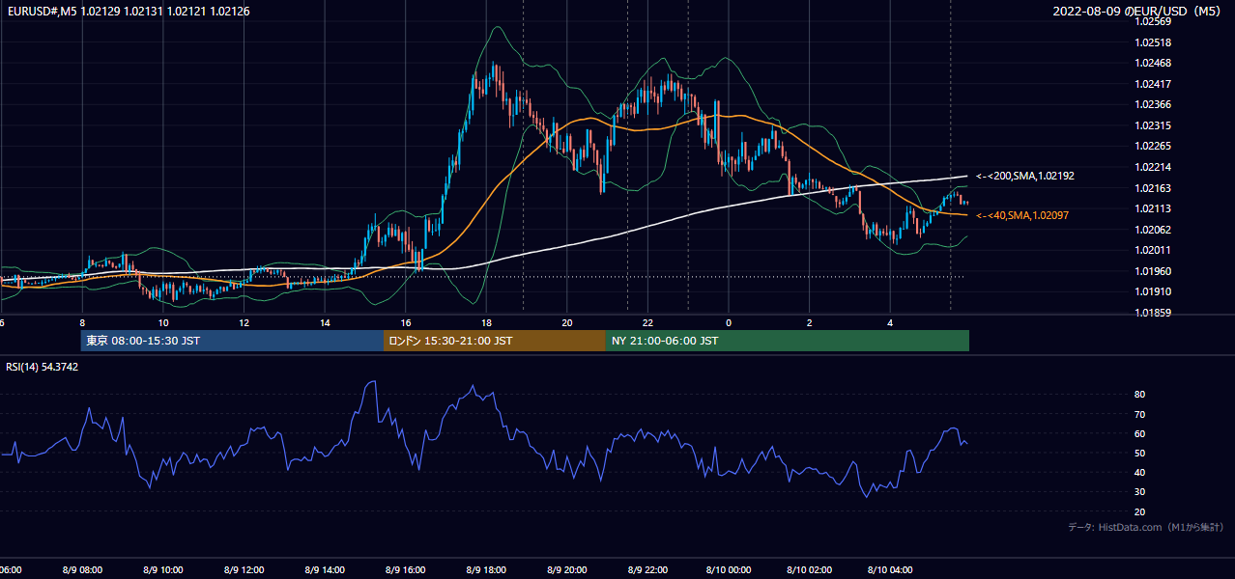Click price axis value 1.02569
This screenshot has height=579, width=1235.
click(x=1154, y=22)
